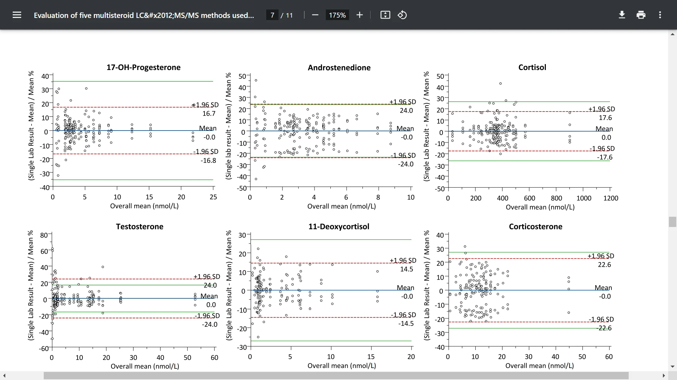Screen dimensions: 677x380
Task: Click y-axis label of Testosterone chart
Action: [31, 285]
